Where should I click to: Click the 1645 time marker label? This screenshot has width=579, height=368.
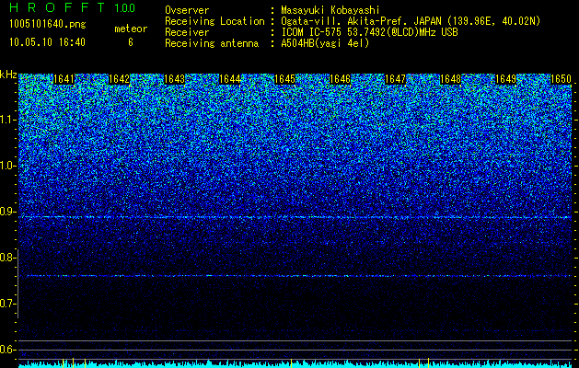[x=285, y=79]
